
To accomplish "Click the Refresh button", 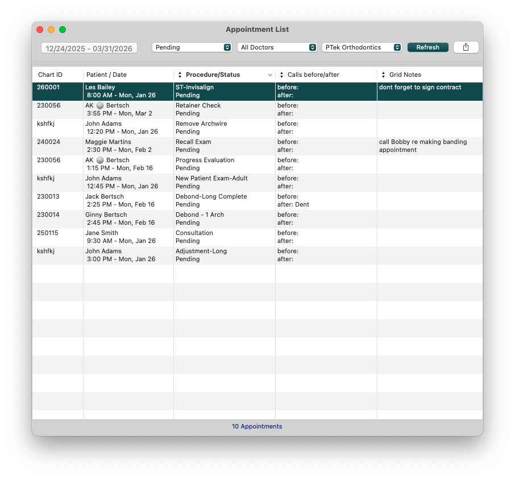I will click(x=427, y=47).
